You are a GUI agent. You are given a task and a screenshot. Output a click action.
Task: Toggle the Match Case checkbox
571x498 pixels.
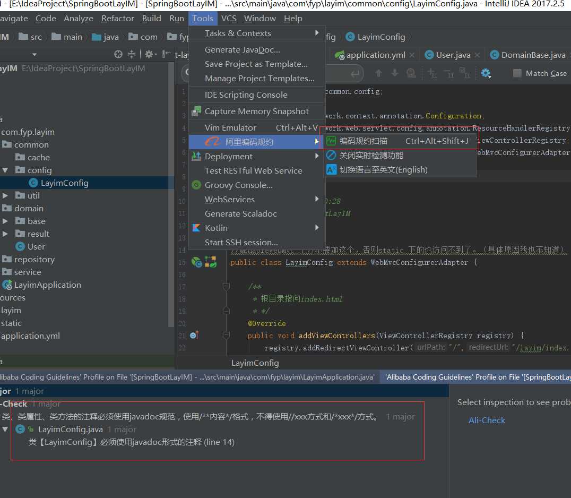coord(517,73)
